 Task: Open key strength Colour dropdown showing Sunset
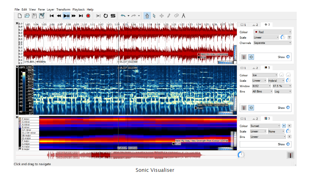(x=265, y=126)
